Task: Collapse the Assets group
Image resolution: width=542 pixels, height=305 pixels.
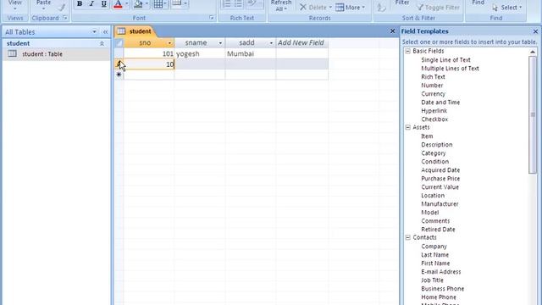Action: 408,128
